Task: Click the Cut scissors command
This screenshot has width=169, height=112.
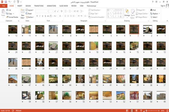Action: pos(8,10)
